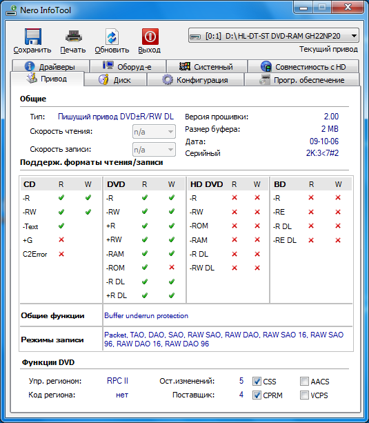Click the DVD +R DL write checkmark
369x423 pixels.
[172, 295]
